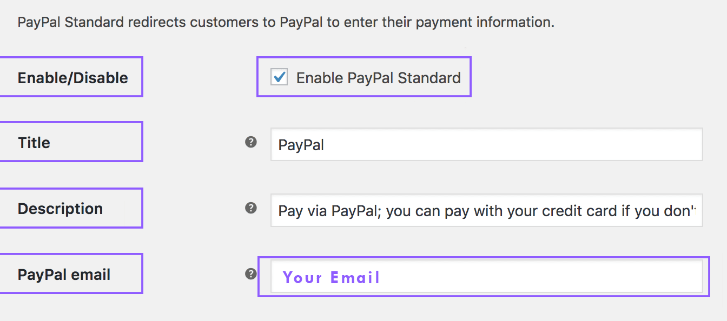The width and height of the screenshot is (727, 321).
Task: Click the Title row label
Action: coord(34,143)
